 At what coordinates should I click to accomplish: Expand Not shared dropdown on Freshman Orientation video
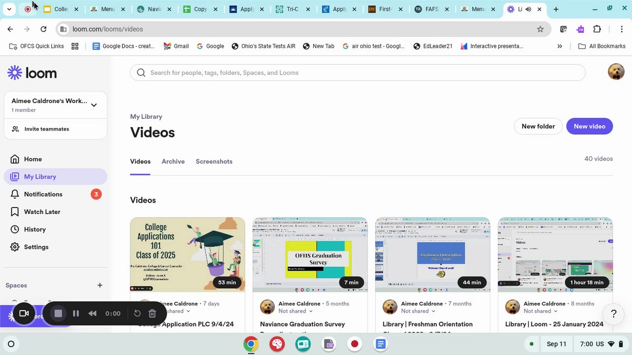point(418,311)
